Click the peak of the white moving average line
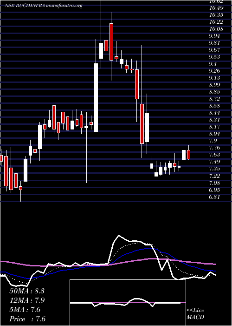The height and width of the screenshot is (326, 232). click(x=119, y=236)
